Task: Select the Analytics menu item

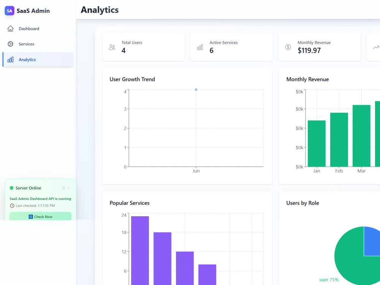Action: (x=38, y=59)
